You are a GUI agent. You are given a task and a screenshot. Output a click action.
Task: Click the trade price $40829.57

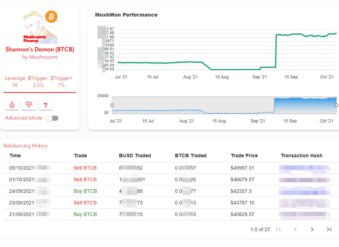(x=242, y=214)
